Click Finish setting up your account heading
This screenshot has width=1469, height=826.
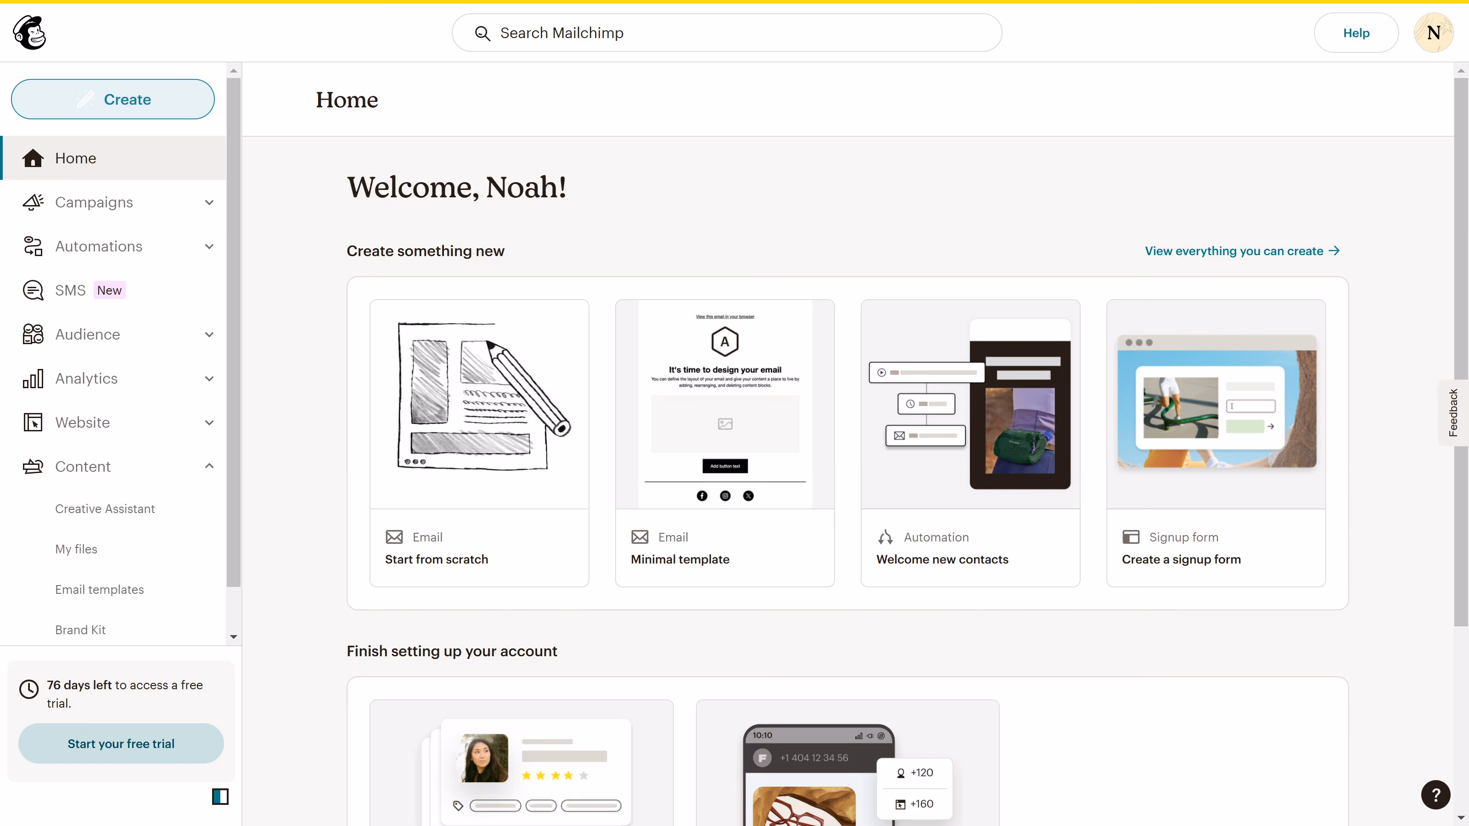[452, 651]
